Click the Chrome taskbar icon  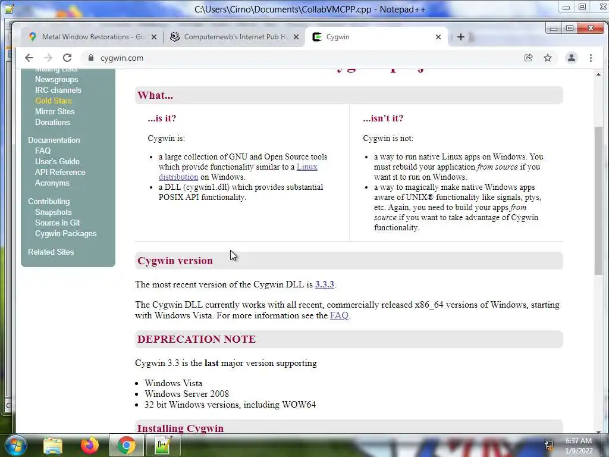[126, 445]
